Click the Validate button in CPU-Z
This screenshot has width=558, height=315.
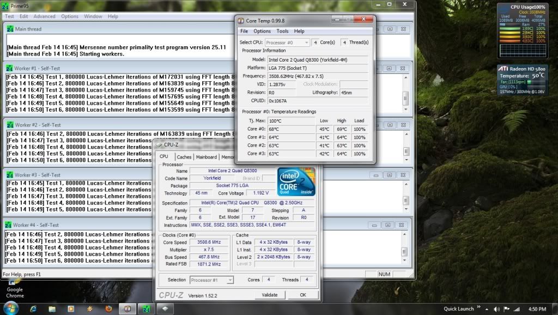coord(269,295)
